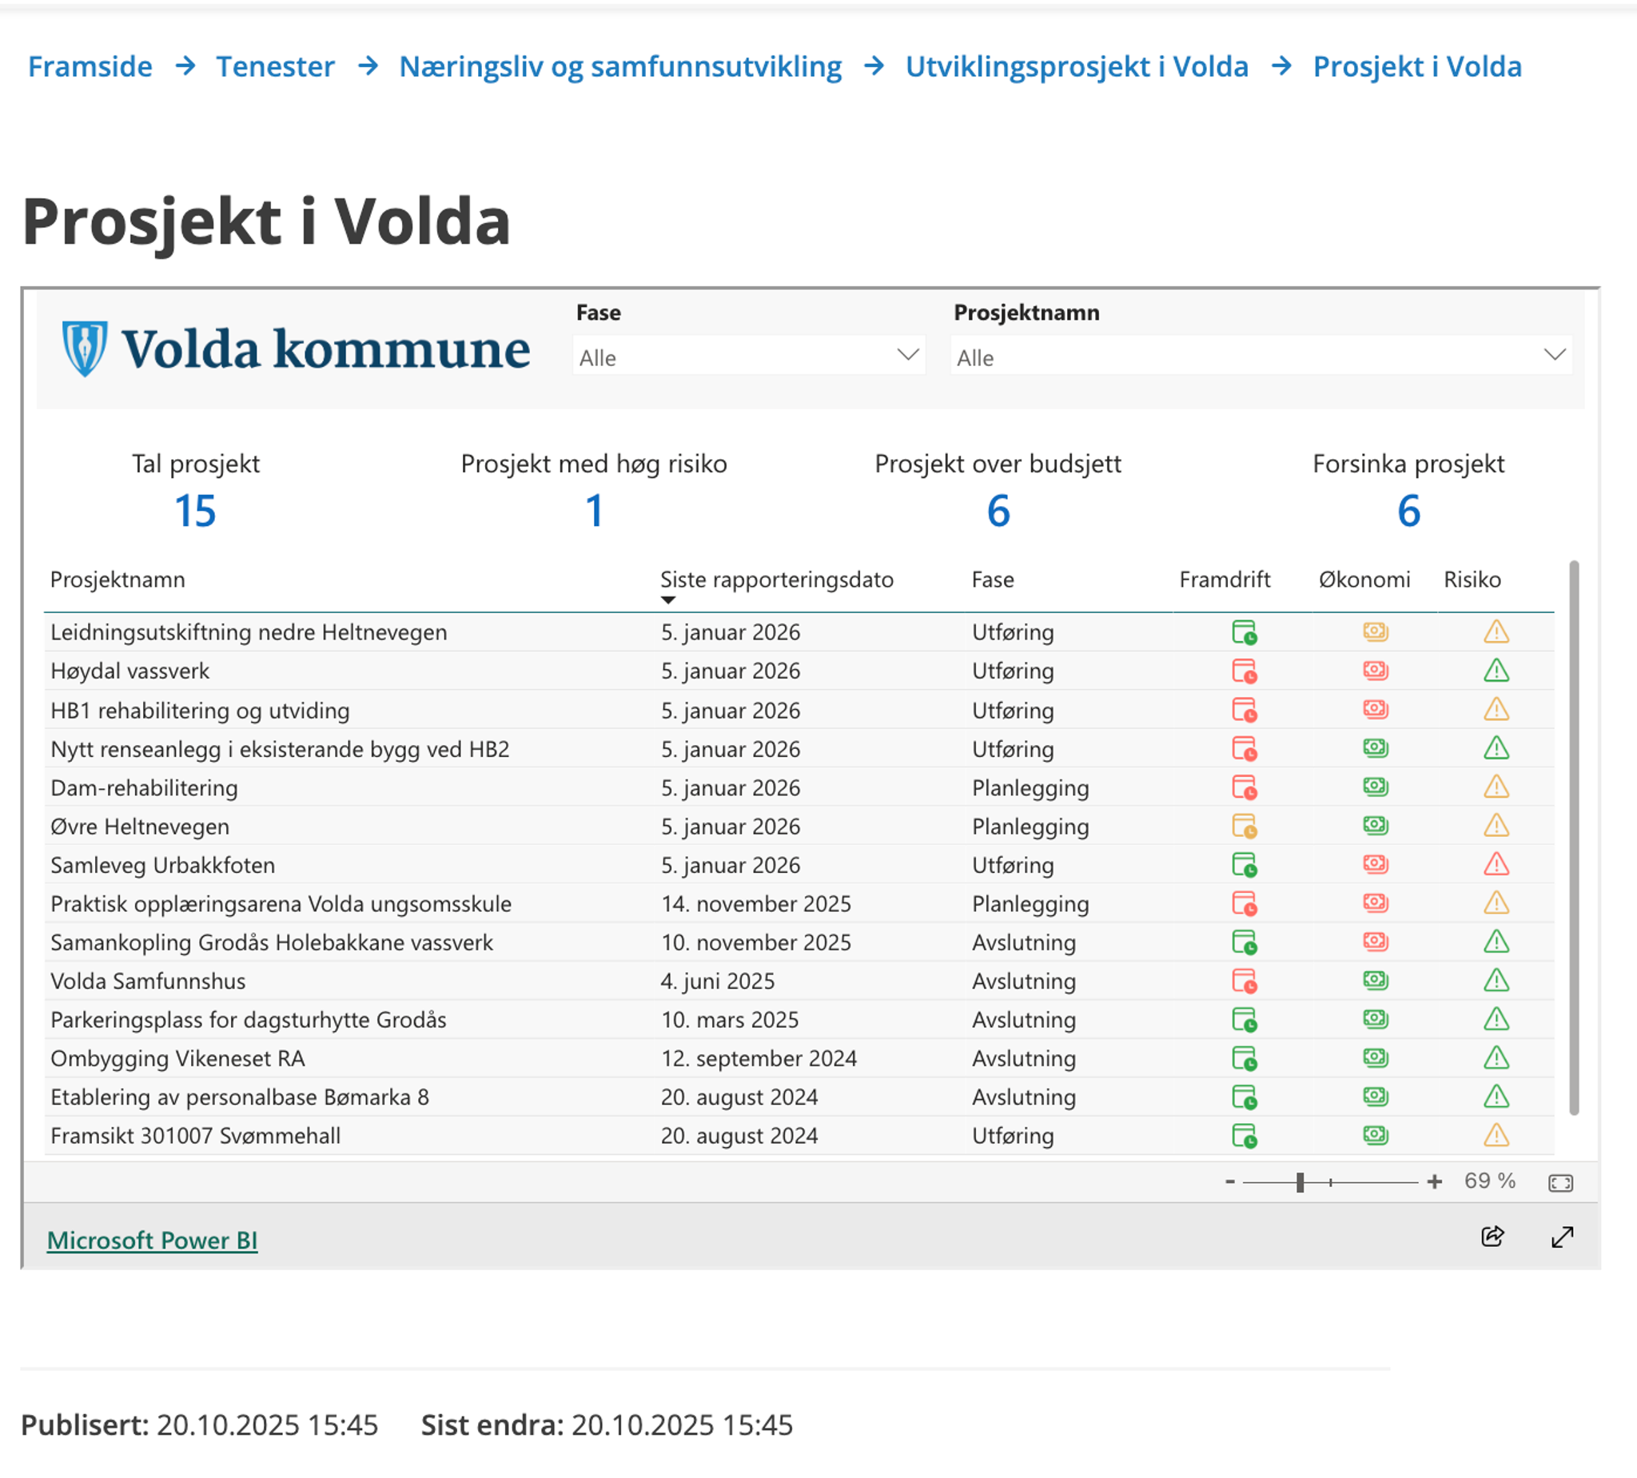Open the Microsoft Power BI link
The width and height of the screenshot is (1637, 1478).
(153, 1240)
